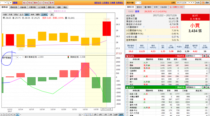Open the 法人目標(31.5元) tab
Viewport: 210px width, 116px height.
(176, 7)
